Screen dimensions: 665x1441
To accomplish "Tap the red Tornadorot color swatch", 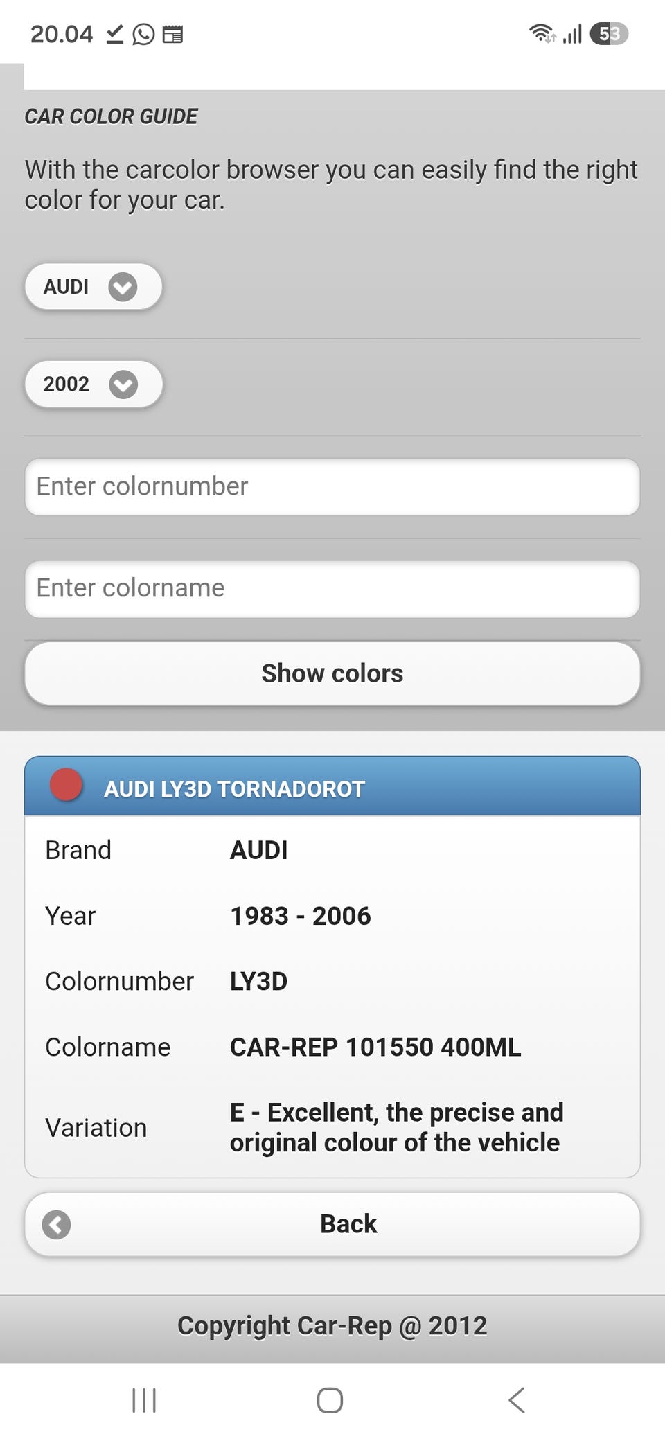I will pyautogui.click(x=66, y=785).
